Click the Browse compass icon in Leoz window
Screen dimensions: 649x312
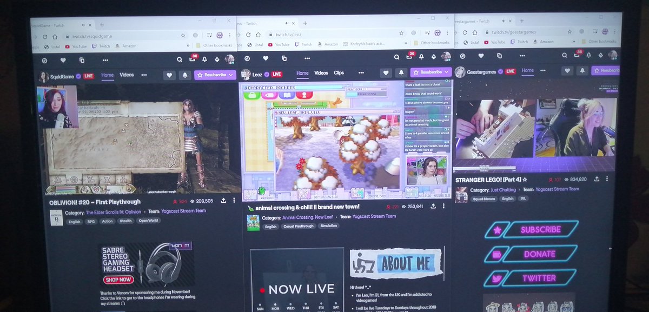(247, 58)
